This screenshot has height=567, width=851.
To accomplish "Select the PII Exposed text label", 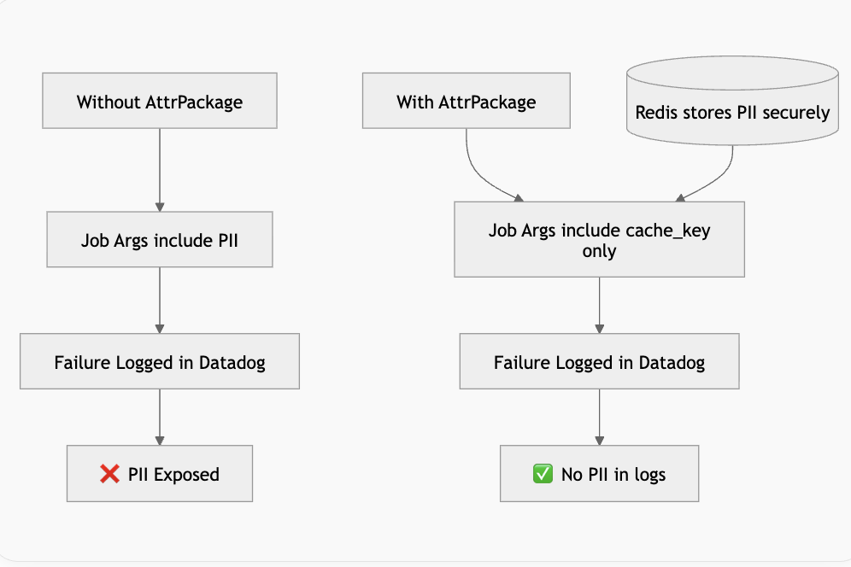I will (173, 474).
